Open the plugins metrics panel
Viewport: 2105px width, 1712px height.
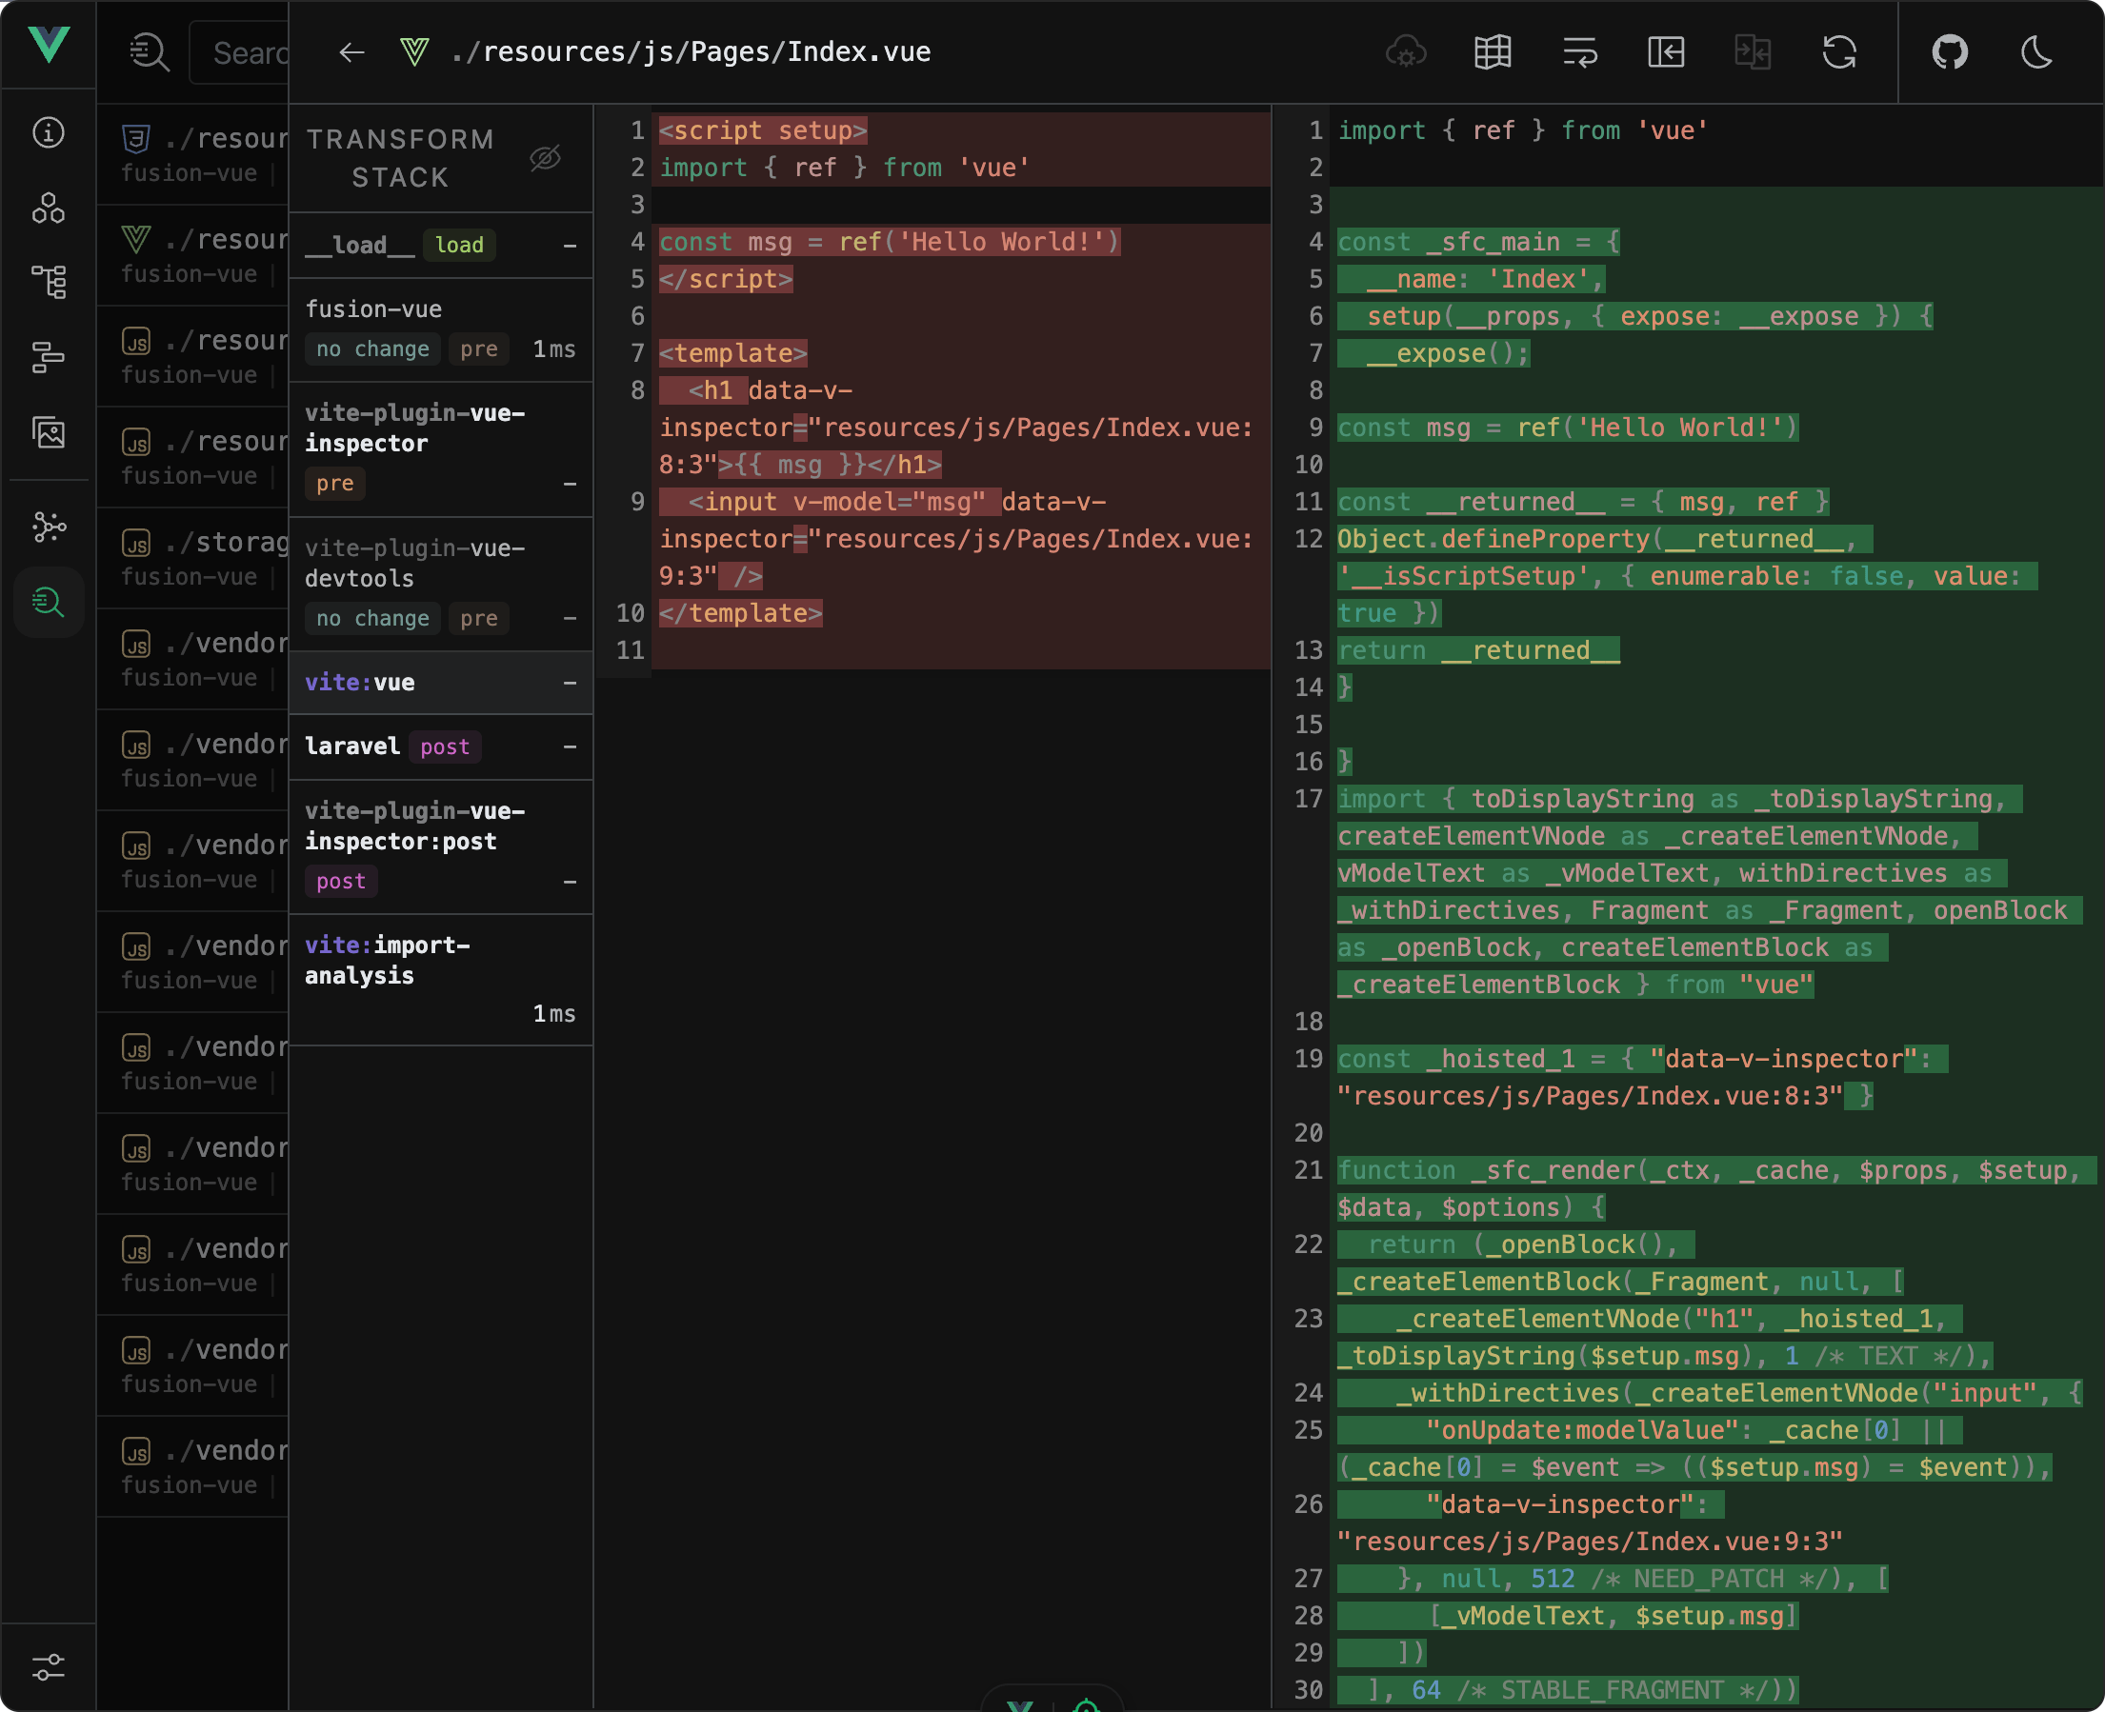coord(49,356)
